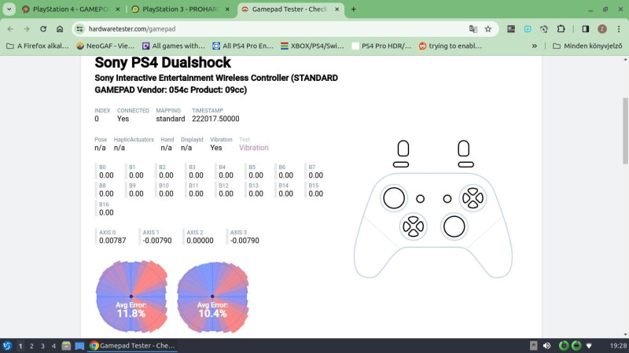Image resolution: width=629 pixels, height=353 pixels.
Task: Click the right trigger on controller diagram
Action: [463, 149]
